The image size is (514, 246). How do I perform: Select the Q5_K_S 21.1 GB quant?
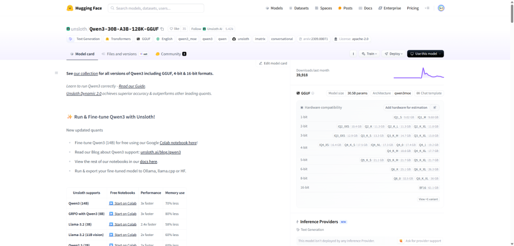(x=372, y=161)
